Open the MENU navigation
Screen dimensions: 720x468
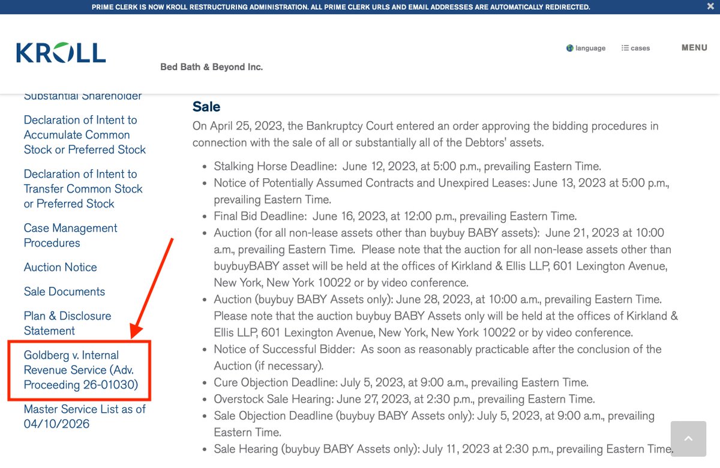[x=694, y=47]
